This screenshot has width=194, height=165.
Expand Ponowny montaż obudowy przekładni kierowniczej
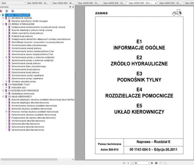coord(6,112)
